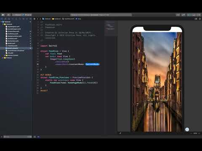
Task: Expand the Products folder
Action: (3, 58)
